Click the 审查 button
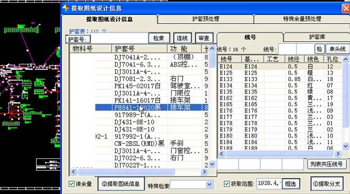Image resolution: width=350 pixels, height=194 pixels. point(204,38)
